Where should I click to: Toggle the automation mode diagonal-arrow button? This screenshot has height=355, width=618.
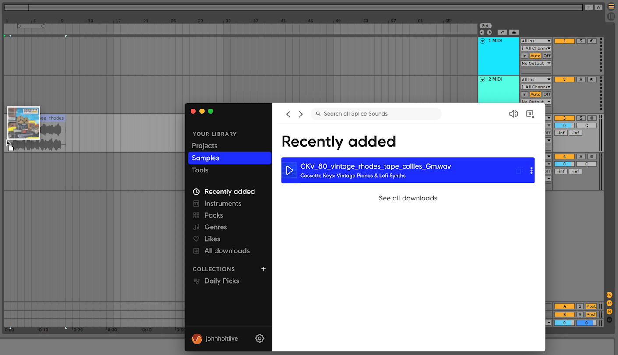(502, 32)
